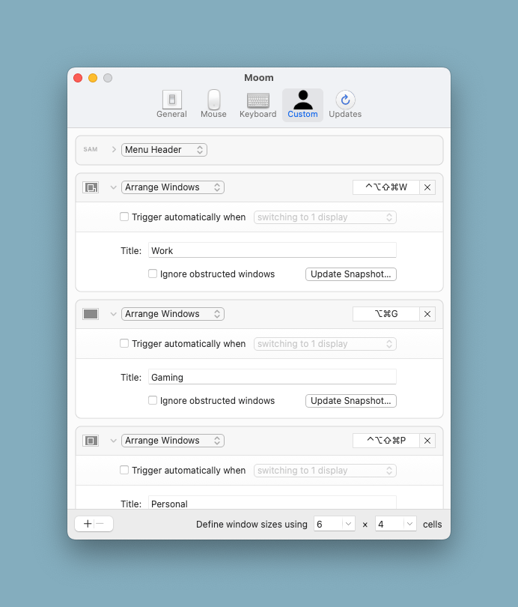The image size is (518, 607).
Task: Click the Title field containing Work
Action: (x=272, y=250)
